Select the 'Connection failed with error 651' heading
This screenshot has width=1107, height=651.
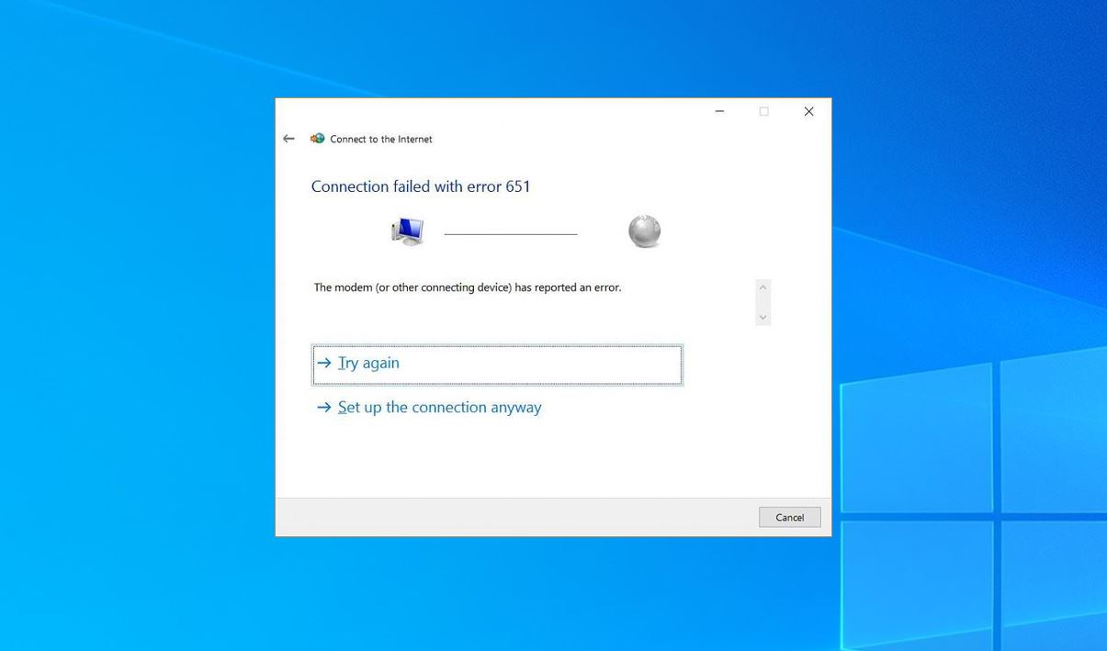click(x=421, y=186)
